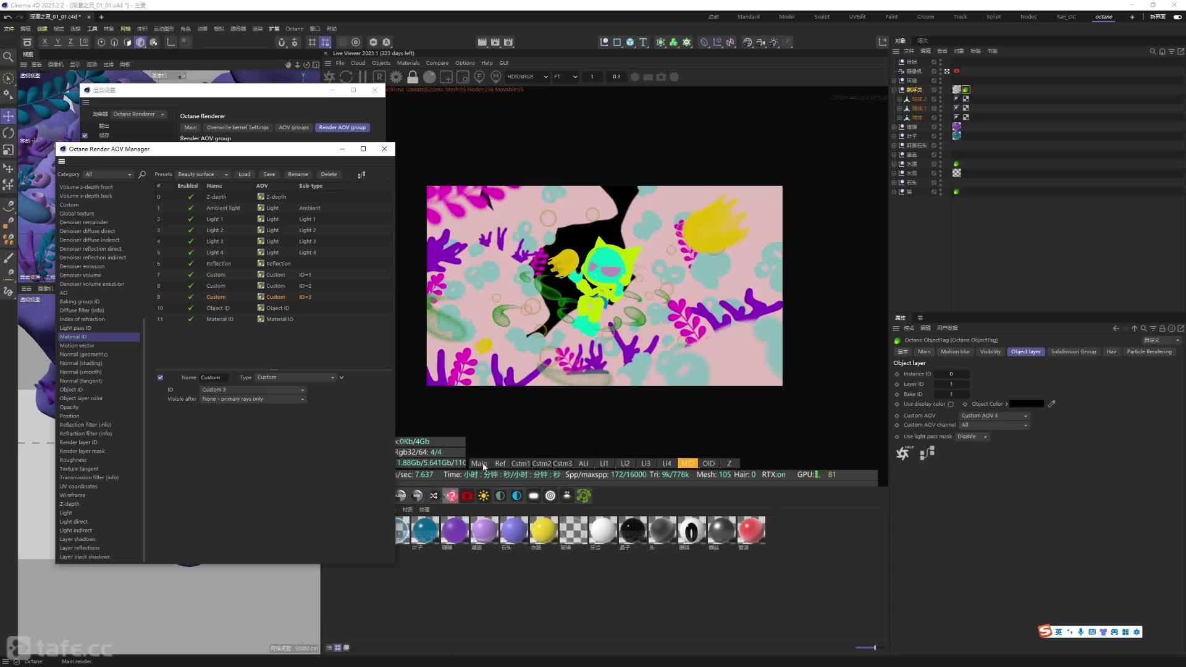
Task: Open the Type Custom dropdown
Action: [x=296, y=377]
